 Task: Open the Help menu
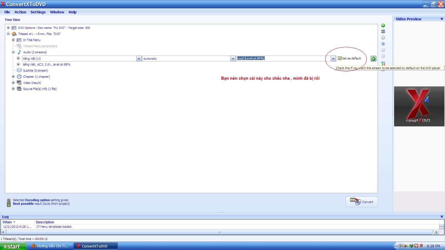click(x=73, y=12)
